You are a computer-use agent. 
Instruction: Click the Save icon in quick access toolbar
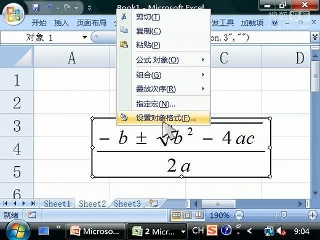36,7
